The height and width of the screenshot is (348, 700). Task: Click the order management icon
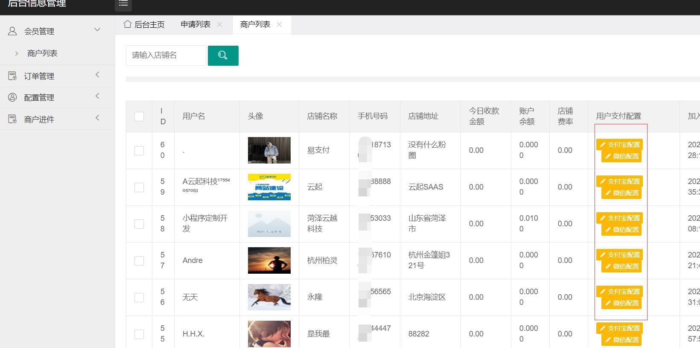click(x=13, y=76)
